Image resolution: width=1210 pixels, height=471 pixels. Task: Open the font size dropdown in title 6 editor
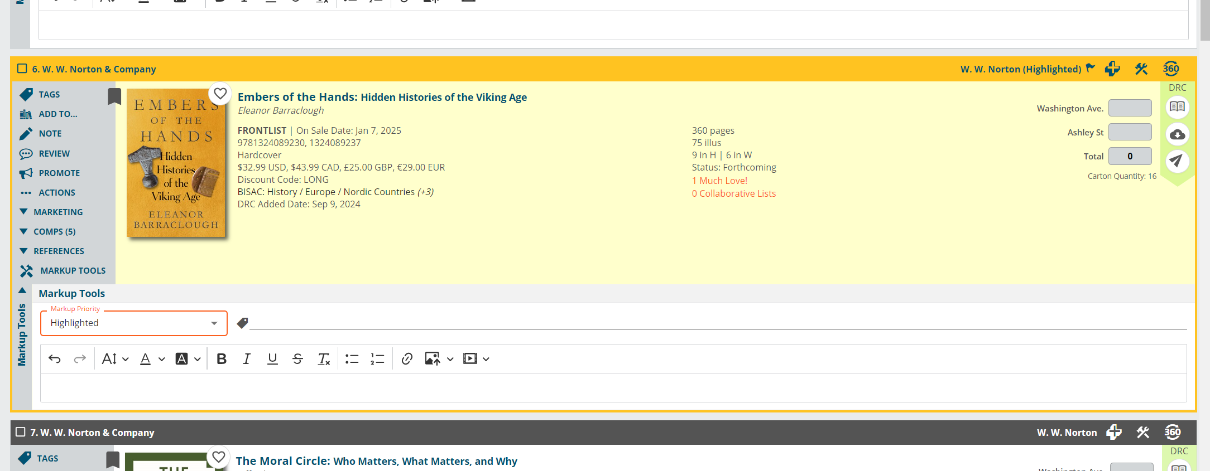pos(115,358)
